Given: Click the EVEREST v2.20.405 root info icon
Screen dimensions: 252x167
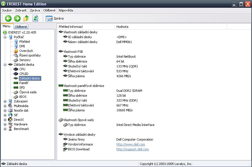Looking at the screenshot, I should coord(5,32).
